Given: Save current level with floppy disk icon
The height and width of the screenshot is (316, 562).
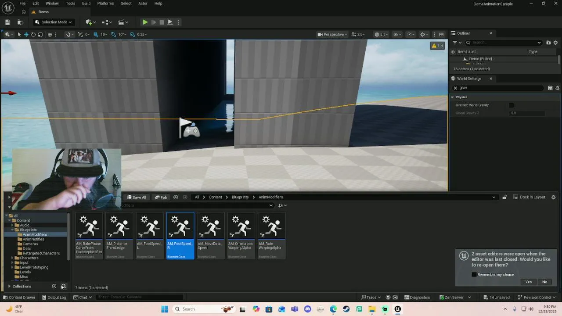Looking at the screenshot, I should (7, 22).
